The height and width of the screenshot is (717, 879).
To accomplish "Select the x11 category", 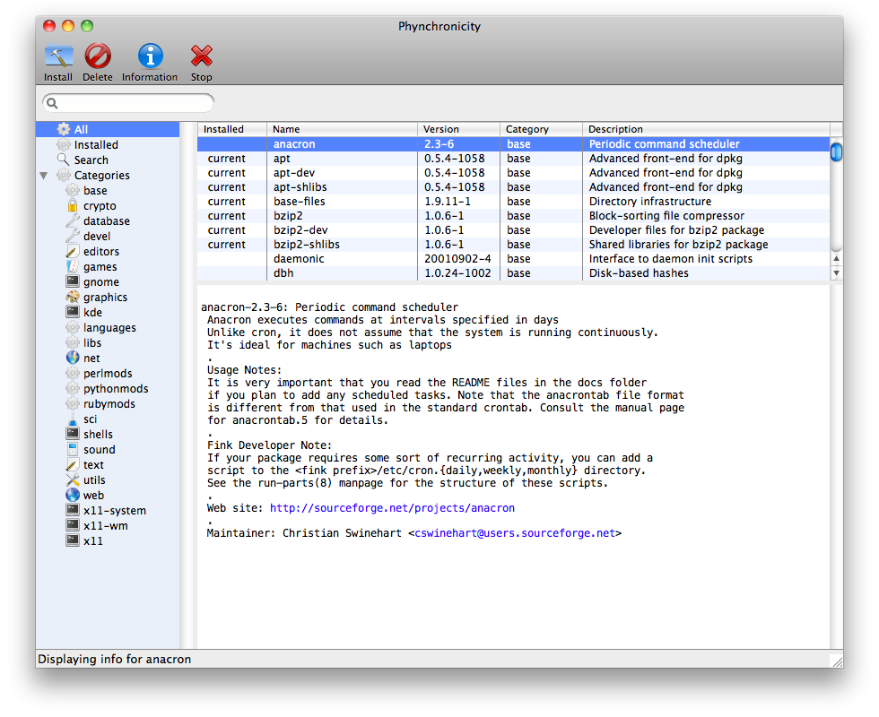I will pos(93,540).
